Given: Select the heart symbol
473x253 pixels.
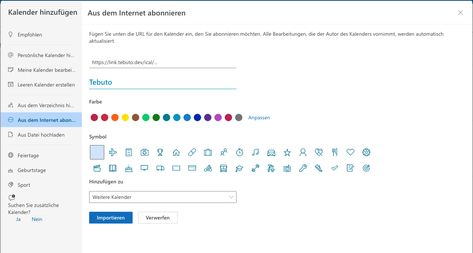Looking at the screenshot, I should (x=350, y=152).
